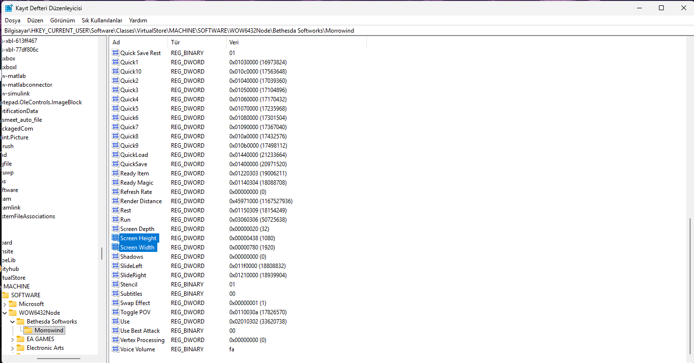Sort by the Tür column header
Image resolution: width=694 pixels, height=363 pixels.
coord(197,42)
